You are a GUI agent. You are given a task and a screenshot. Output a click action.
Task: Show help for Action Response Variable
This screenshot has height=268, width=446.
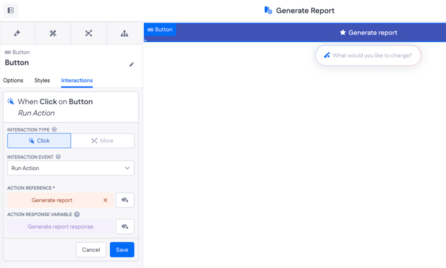(77, 214)
